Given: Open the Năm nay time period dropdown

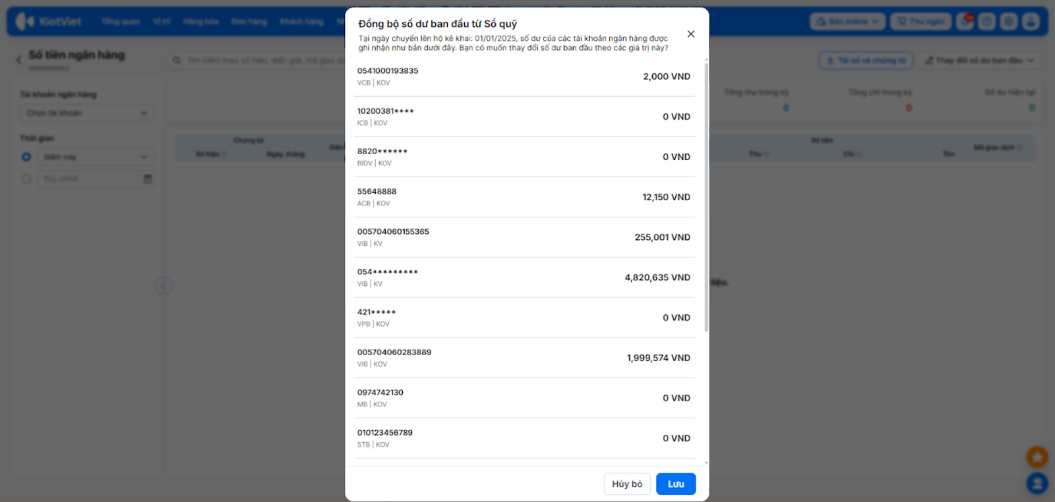Looking at the screenshot, I should coord(96,157).
